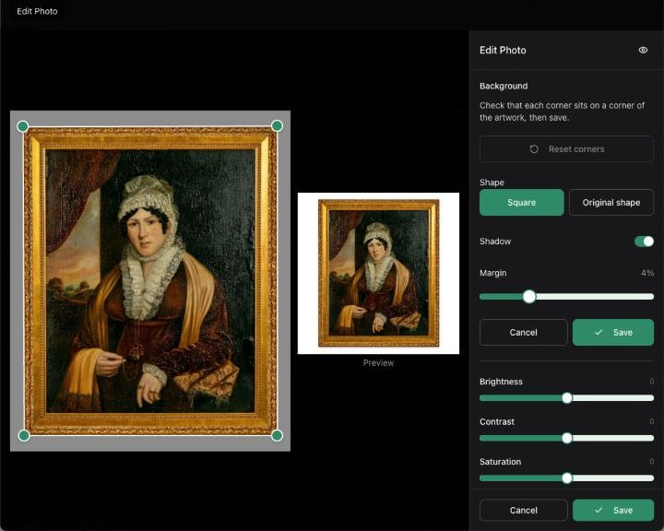Click the Saturation value 0

pos(652,462)
